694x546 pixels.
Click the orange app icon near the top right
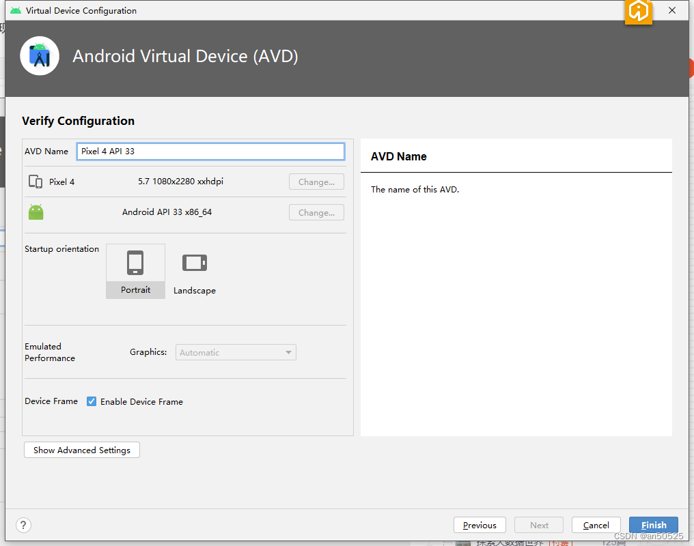tap(638, 12)
